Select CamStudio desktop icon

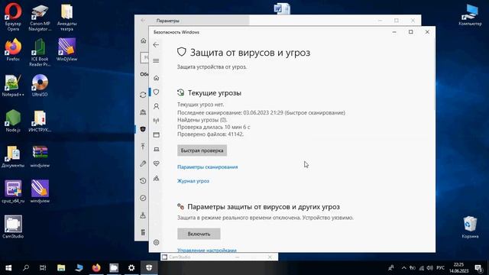tap(13, 227)
